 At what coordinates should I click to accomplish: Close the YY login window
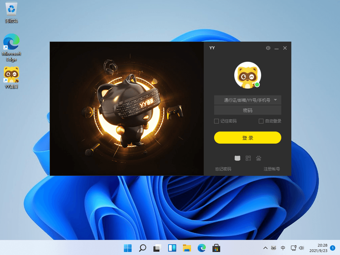click(285, 48)
